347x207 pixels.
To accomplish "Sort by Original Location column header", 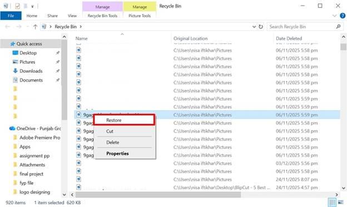I will (x=191, y=38).
